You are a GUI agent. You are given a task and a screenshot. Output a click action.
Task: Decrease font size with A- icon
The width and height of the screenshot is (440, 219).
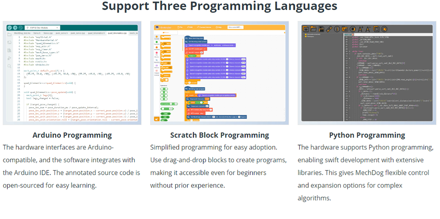(x=368, y=29)
